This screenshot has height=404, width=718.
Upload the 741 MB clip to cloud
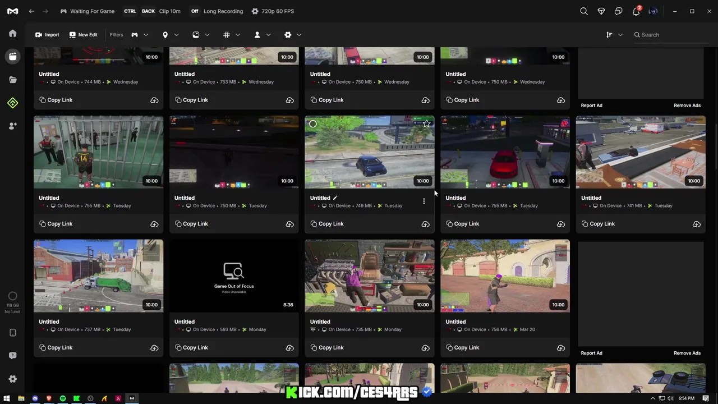pos(696,224)
